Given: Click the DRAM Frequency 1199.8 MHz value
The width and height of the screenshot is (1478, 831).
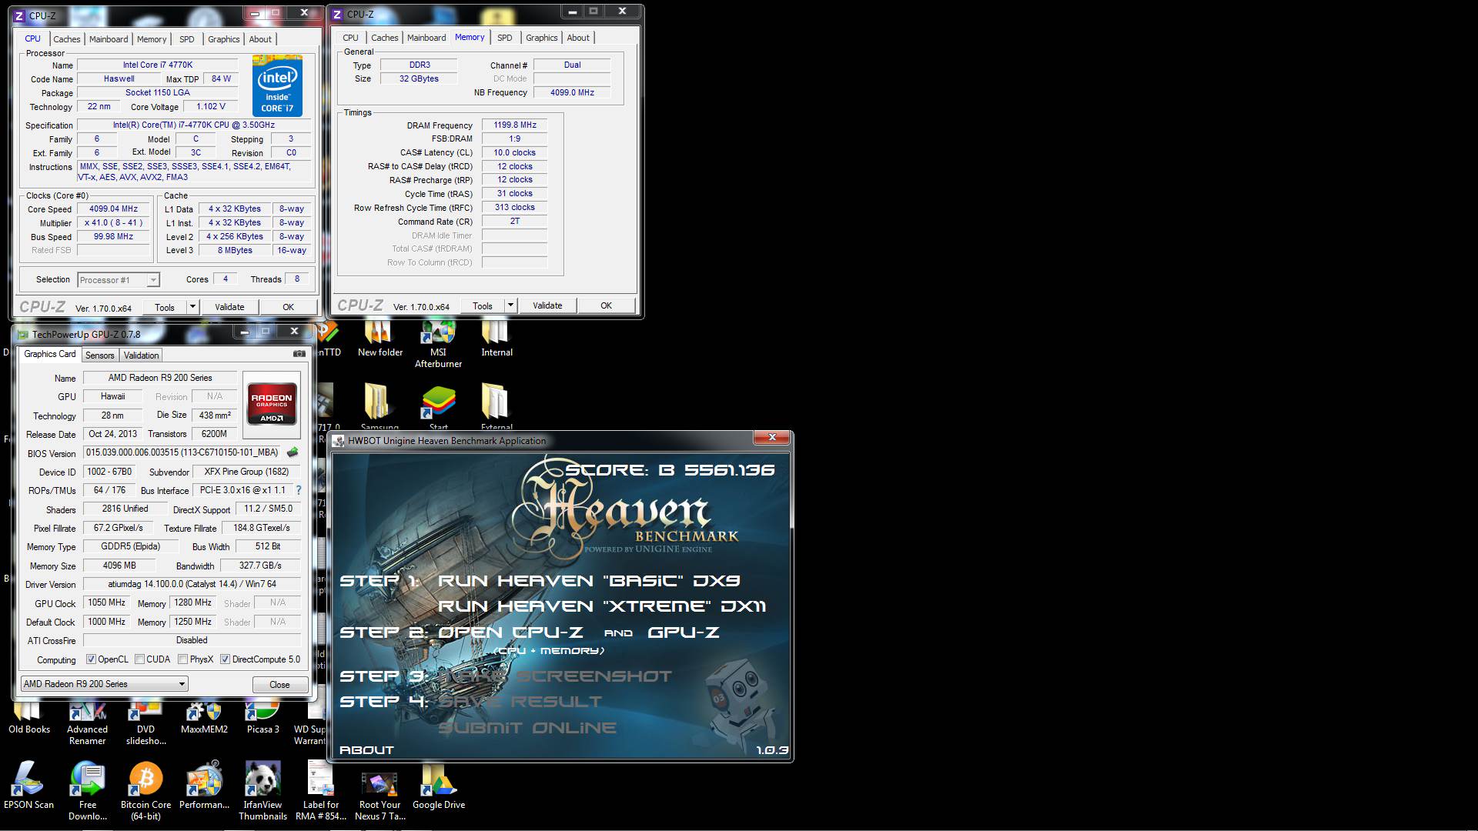Looking at the screenshot, I should pyautogui.click(x=514, y=125).
